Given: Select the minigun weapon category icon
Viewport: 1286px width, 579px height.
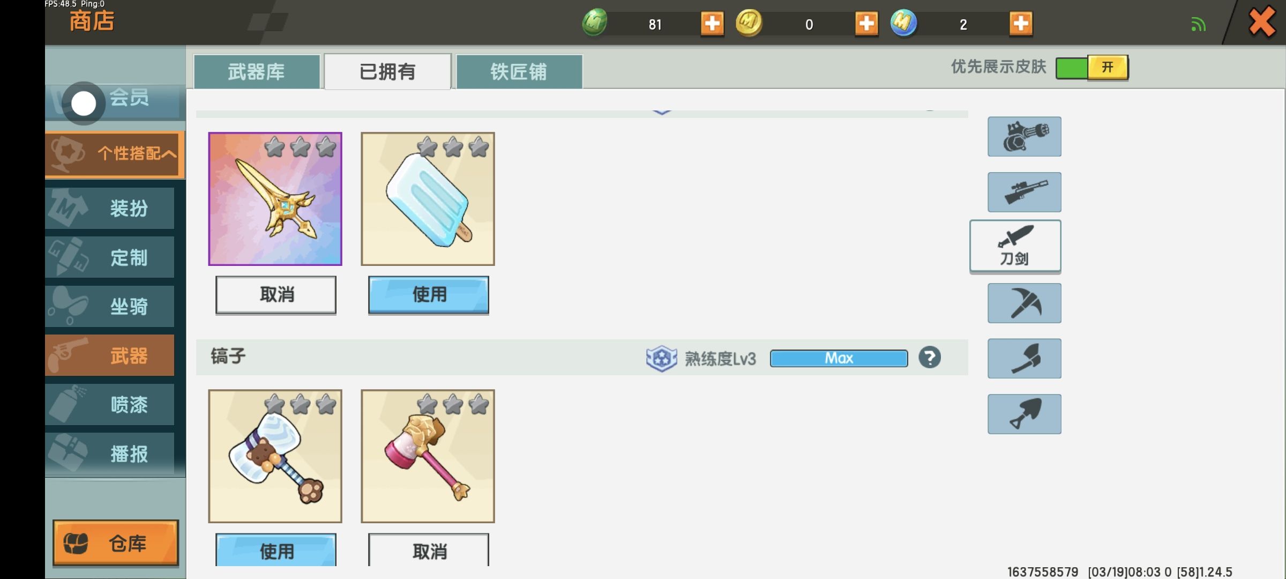Looking at the screenshot, I should click(1024, 137).
